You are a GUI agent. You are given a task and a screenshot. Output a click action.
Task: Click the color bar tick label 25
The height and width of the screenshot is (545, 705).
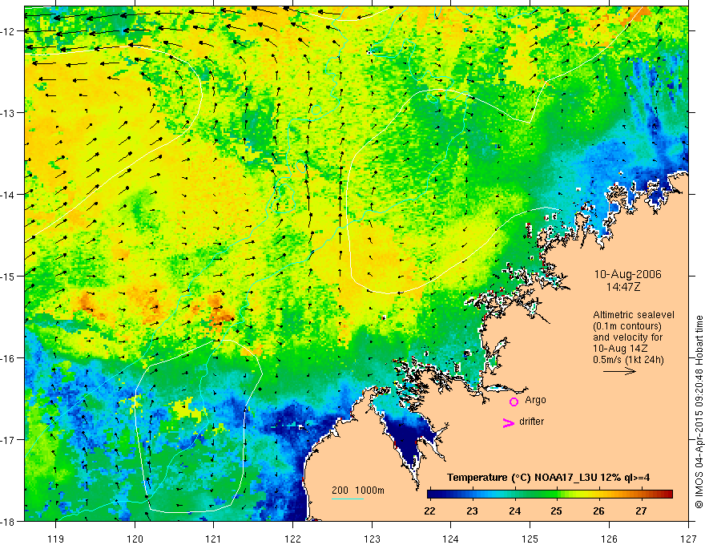click(556, 511)
